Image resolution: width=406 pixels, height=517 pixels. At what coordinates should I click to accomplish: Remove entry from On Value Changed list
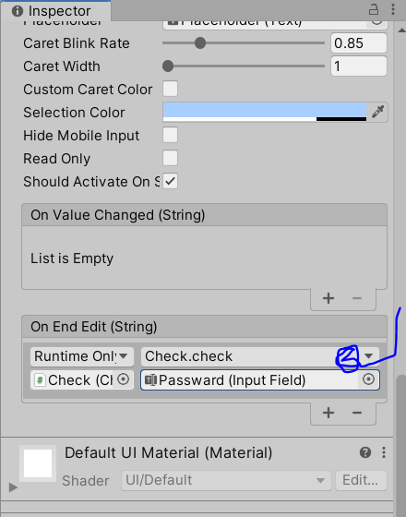tap(357, 298)
